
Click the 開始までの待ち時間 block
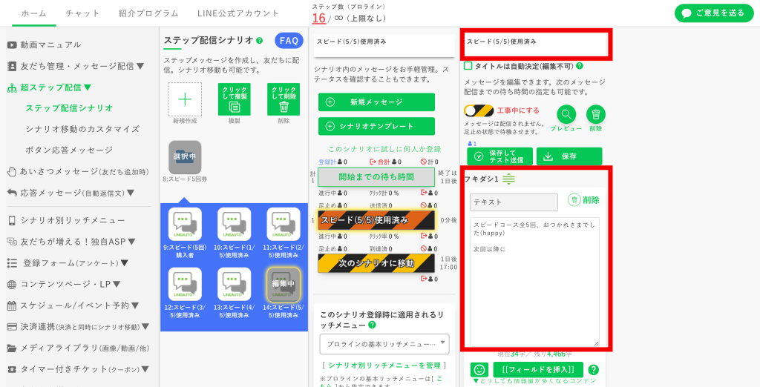pyautogui.click(x=376, y=176)
